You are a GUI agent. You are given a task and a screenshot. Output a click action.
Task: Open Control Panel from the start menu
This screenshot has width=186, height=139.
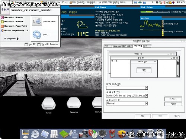(x=44, y=21)
